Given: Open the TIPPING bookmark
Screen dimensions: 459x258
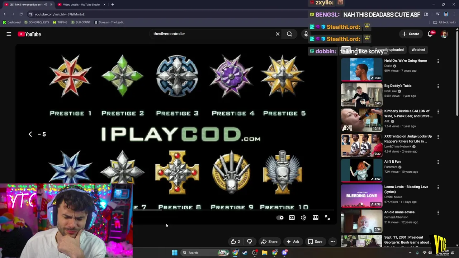Looking at the screenshot, I should (x=60, y=22).
